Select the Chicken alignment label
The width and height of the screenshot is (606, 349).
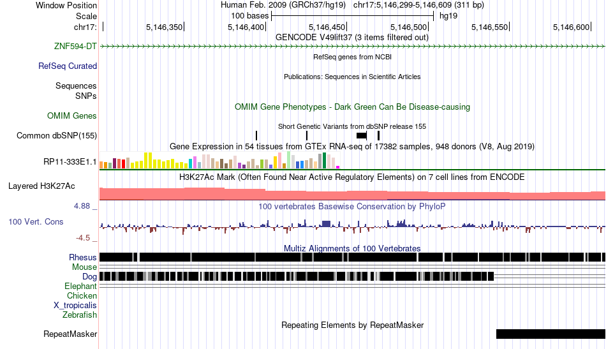pos(82,295)
